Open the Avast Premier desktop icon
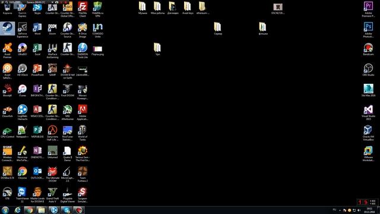The height and width of the screenshot is (214, 380). (7, 51)
